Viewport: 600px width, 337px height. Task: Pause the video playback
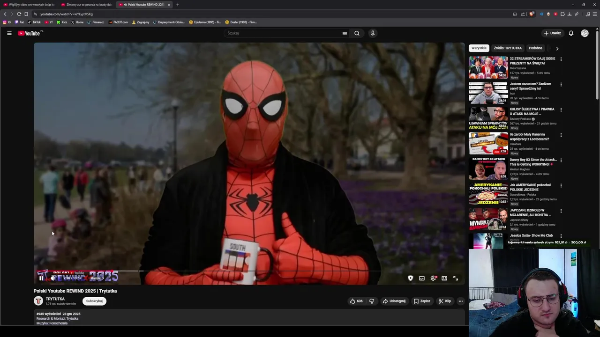tap(41, 278)
